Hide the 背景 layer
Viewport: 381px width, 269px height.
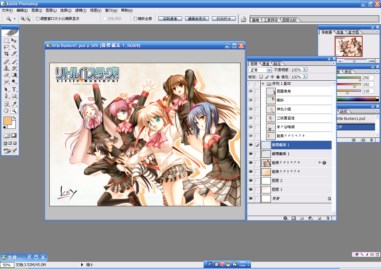point(251,198)
